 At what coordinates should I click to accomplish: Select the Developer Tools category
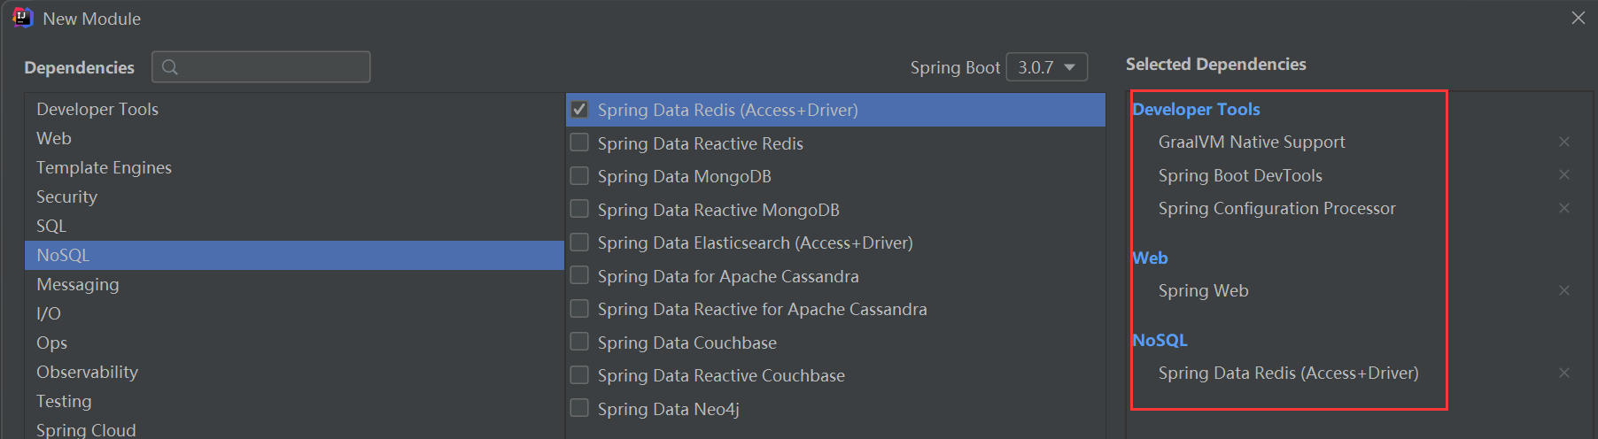97,109
